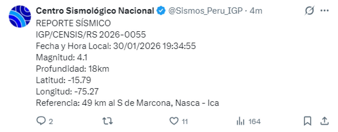Open the three-dot More options menu

325,11
